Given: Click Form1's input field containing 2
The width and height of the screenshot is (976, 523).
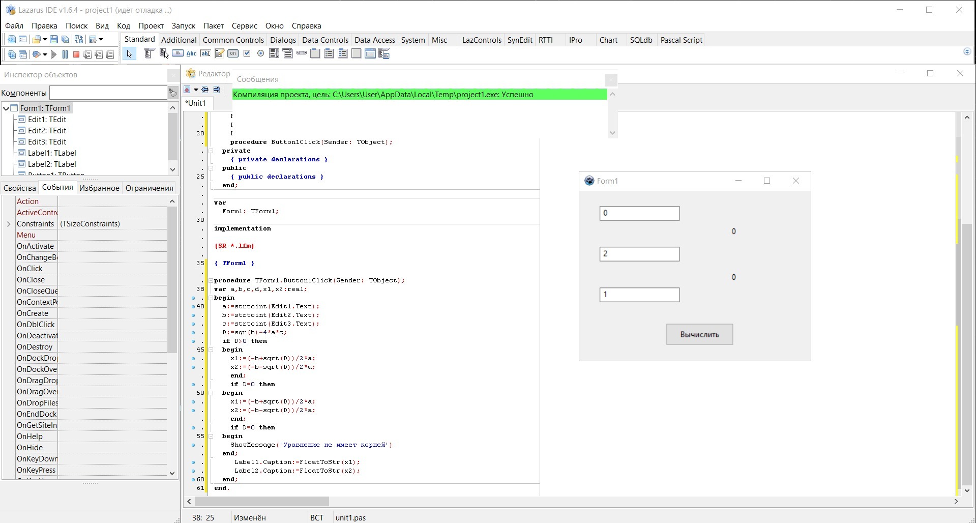Looking at the screenshot, I should tap(639, 254).
